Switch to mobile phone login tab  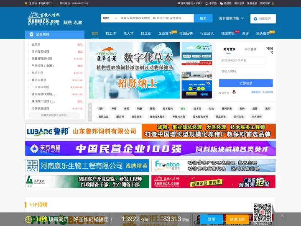tap(250, 49)
